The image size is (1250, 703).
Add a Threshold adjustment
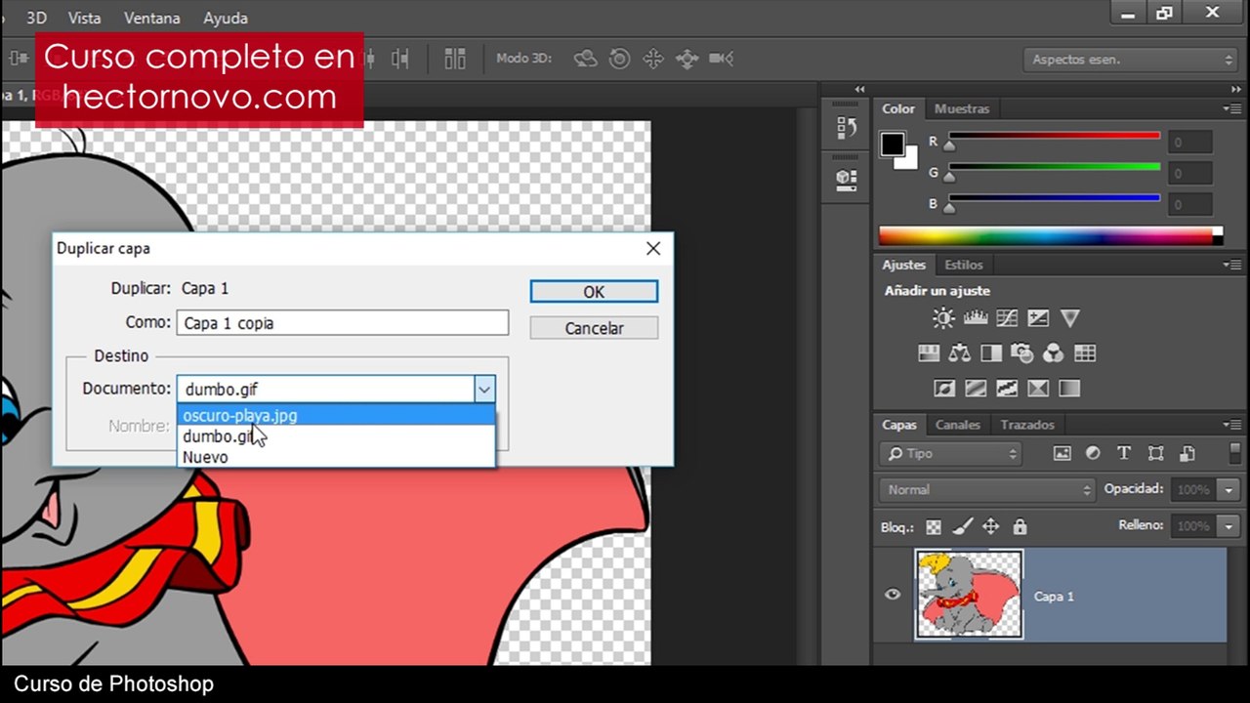pyautogui.click(x=1007, y=389)
